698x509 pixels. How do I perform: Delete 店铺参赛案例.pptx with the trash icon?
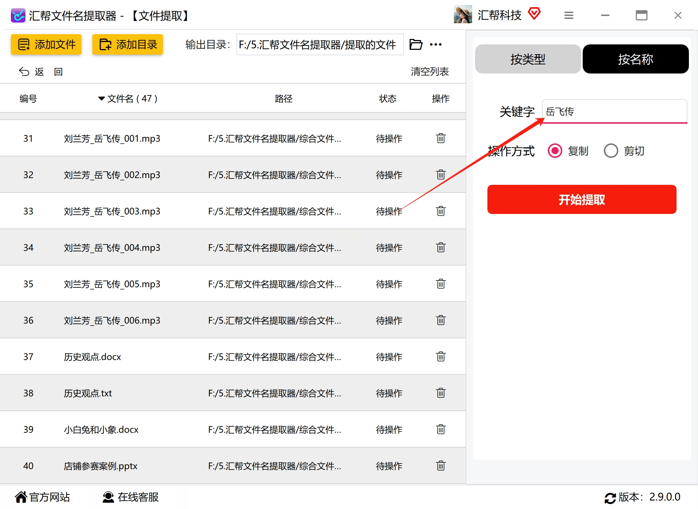coord(440,466)
